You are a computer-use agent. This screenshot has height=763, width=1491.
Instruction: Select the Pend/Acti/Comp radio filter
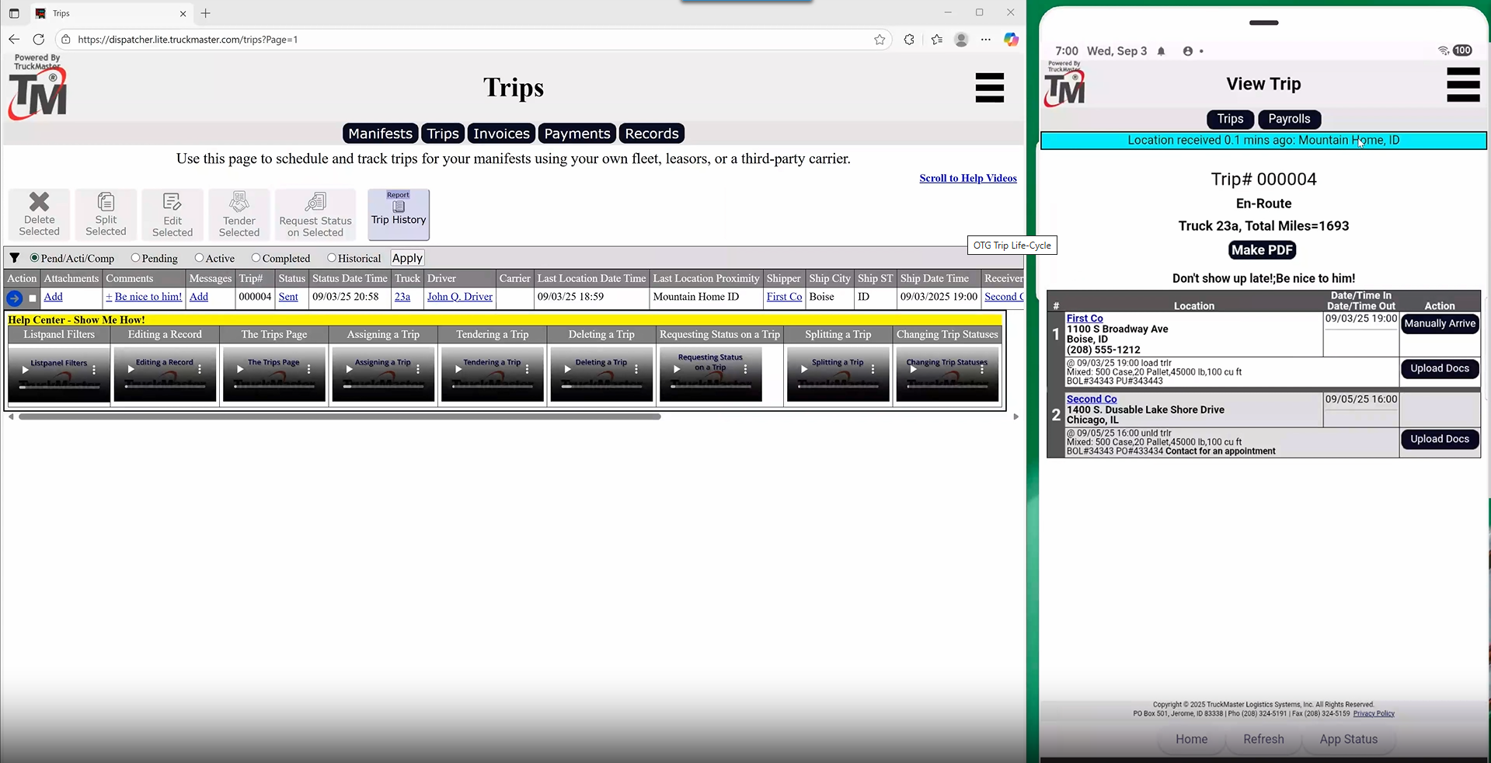pos(35,258)
